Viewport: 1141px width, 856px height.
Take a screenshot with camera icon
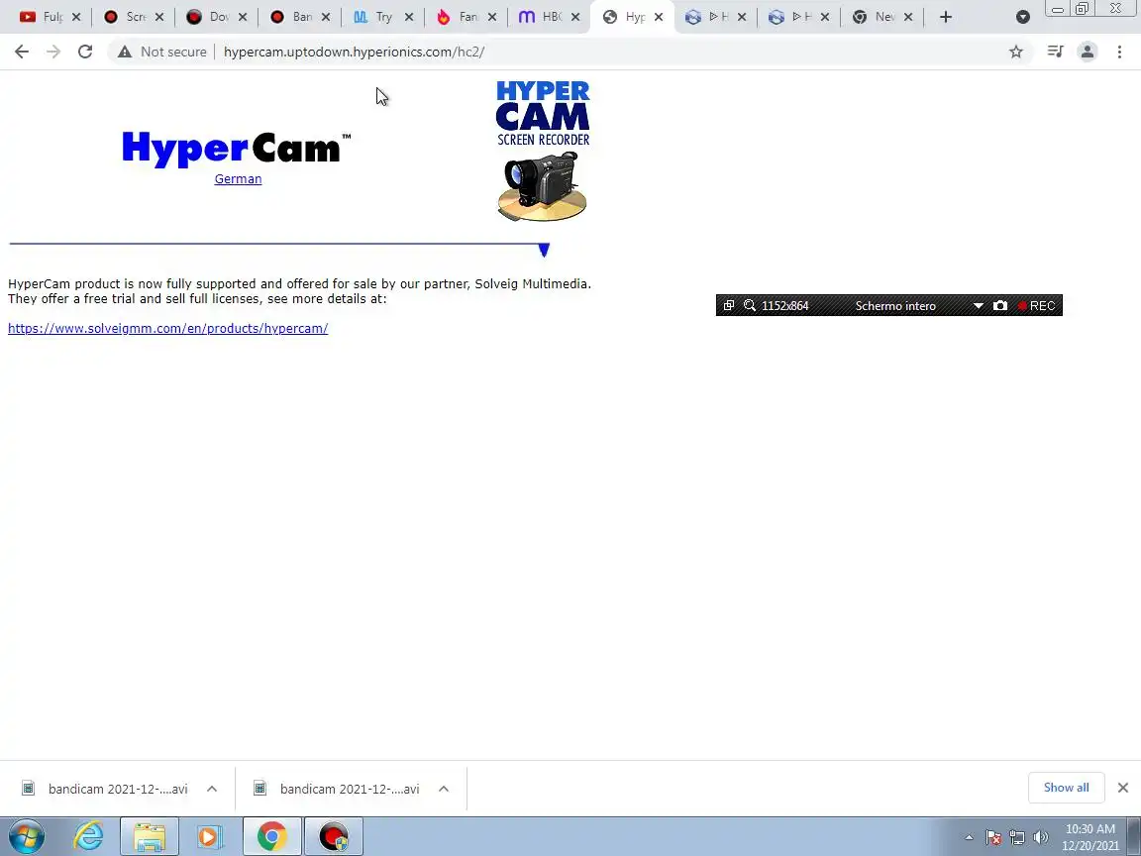tap(1000, 306)
